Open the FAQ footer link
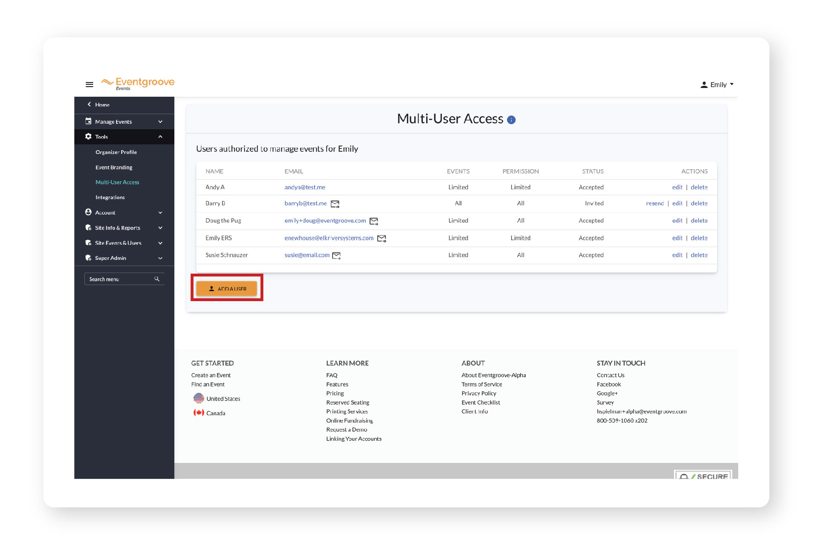Image resolution: width=813 pixels, height=550 pixels. [332, 375]
